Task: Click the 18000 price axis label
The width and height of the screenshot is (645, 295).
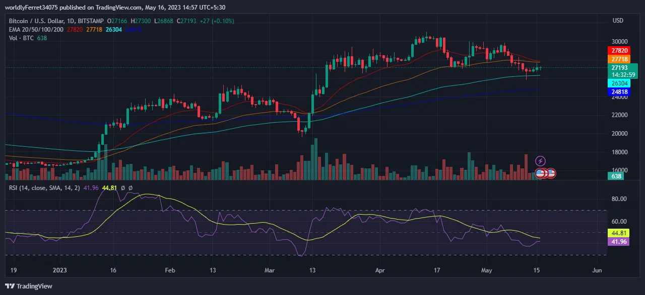Action: pos(619,152)
